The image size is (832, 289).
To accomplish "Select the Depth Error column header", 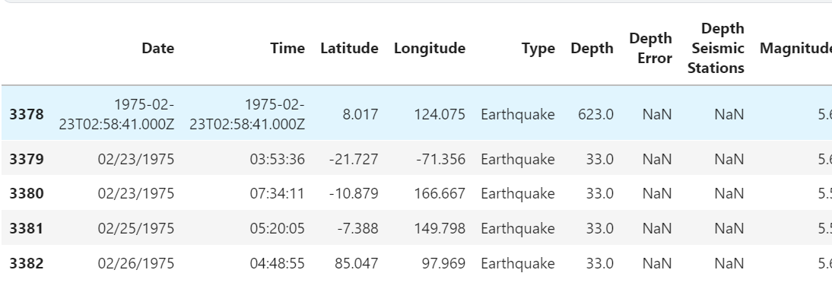I will 650,48.
